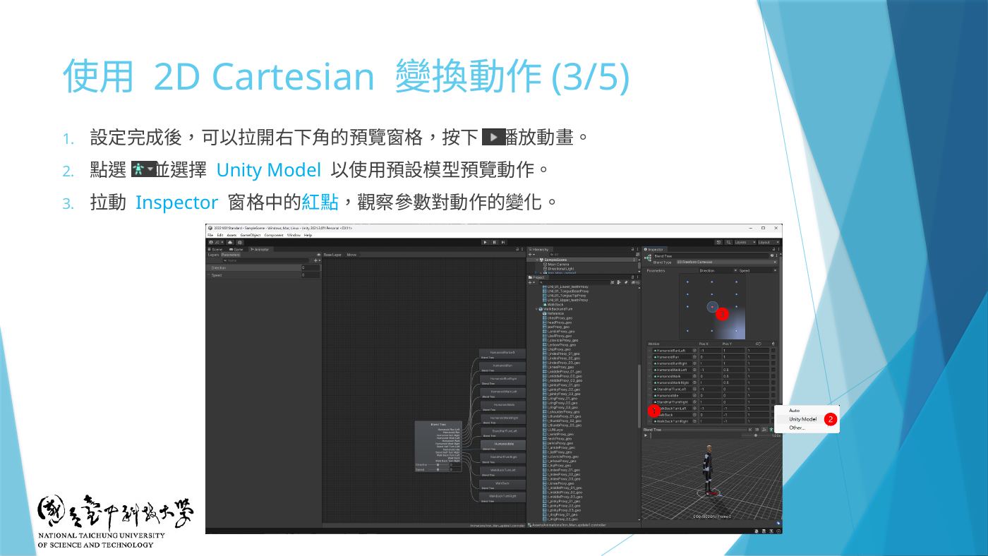This screenshot has width=988, height=556.
Task: Open the Undo History icon in the toolbar
Action: coord(718,242)
